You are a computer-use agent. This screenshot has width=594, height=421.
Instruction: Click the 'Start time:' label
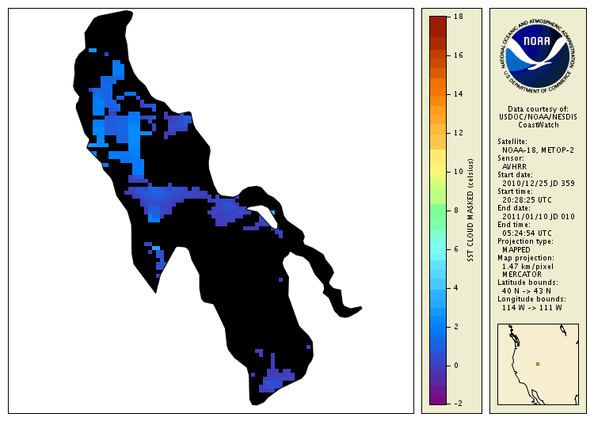(515, 192)
